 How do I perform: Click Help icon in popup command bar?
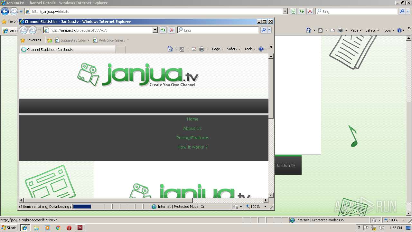pos(261,49)
